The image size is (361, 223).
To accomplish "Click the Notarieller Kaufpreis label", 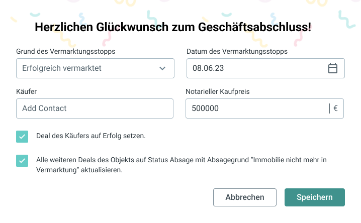I will tap(218, 91).
